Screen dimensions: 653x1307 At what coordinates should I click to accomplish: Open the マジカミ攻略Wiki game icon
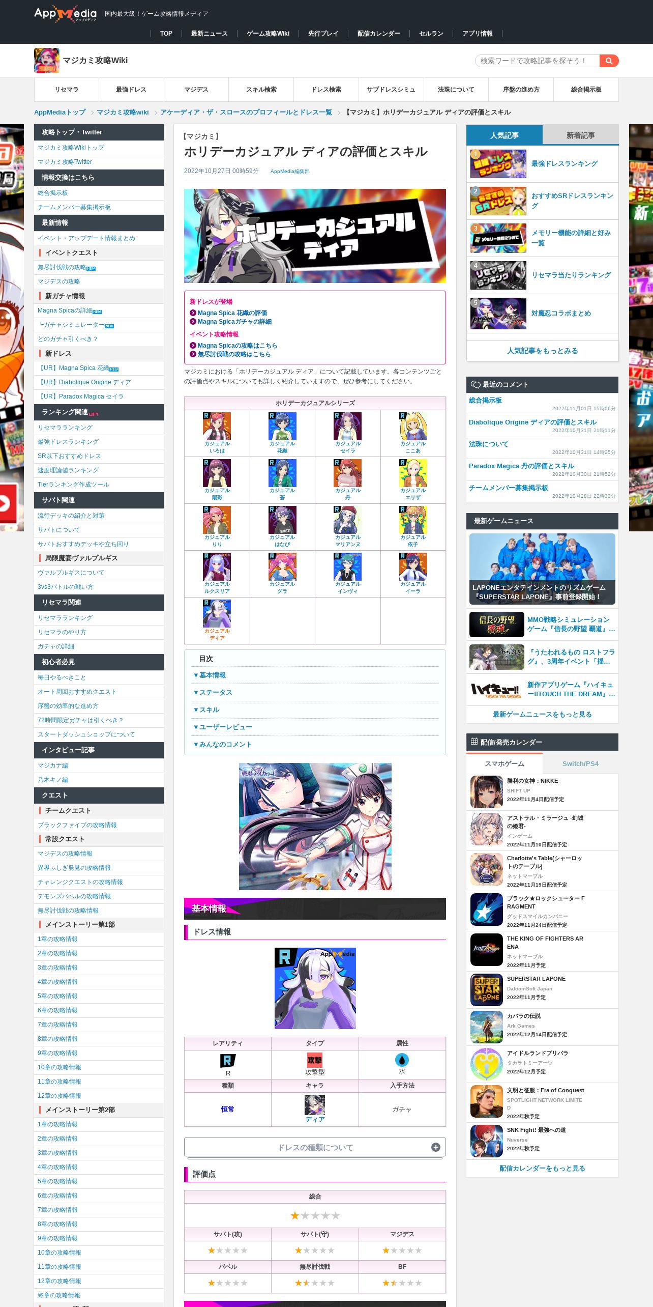click(x=47, y=61)
